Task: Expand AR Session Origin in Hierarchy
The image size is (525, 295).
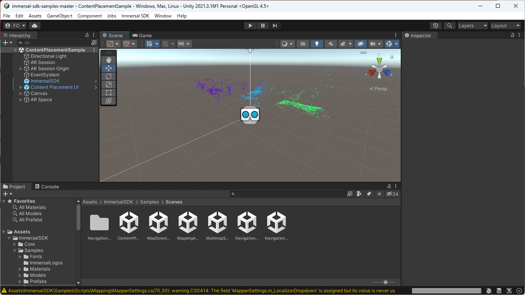Action: click(x=21, y=69)
